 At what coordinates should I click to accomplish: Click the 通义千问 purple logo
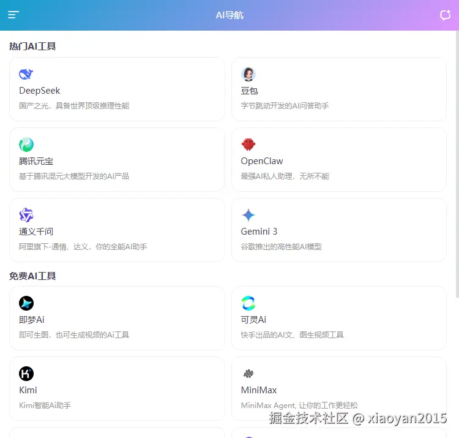click(26, 215)
